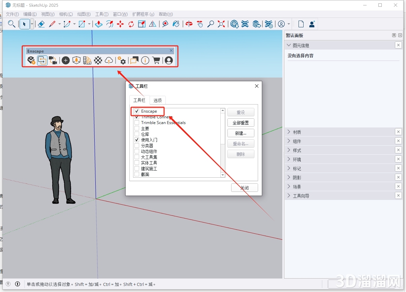Close the floating Enscape toolbar
The image size is (406, 292).
coord(171,51)
